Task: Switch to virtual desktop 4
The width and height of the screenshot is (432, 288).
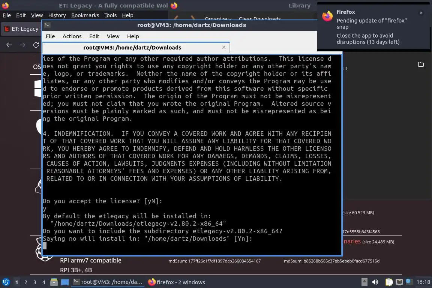Action: coord(44,282)
